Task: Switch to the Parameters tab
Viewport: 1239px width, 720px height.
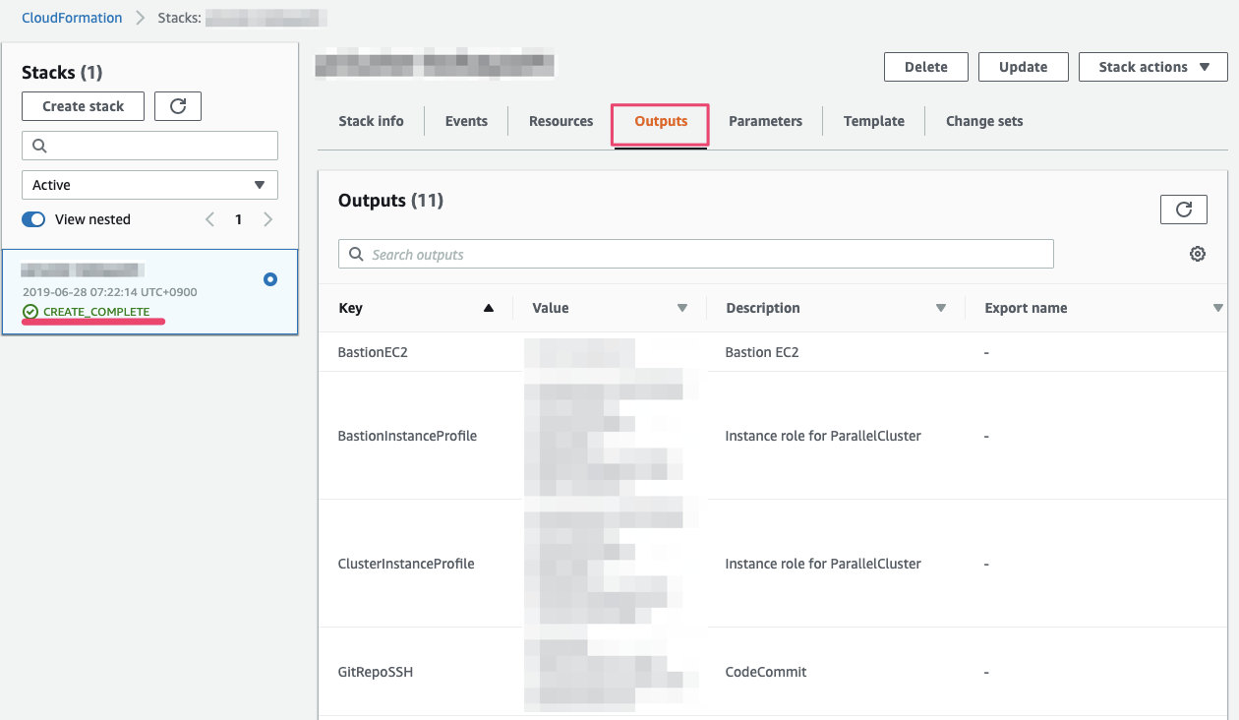Action: click(765, 121)
